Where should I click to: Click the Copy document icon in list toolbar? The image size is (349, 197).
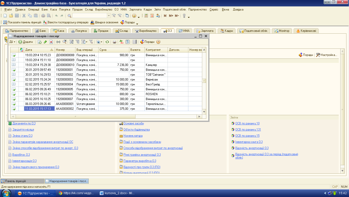tap(40, 42)
